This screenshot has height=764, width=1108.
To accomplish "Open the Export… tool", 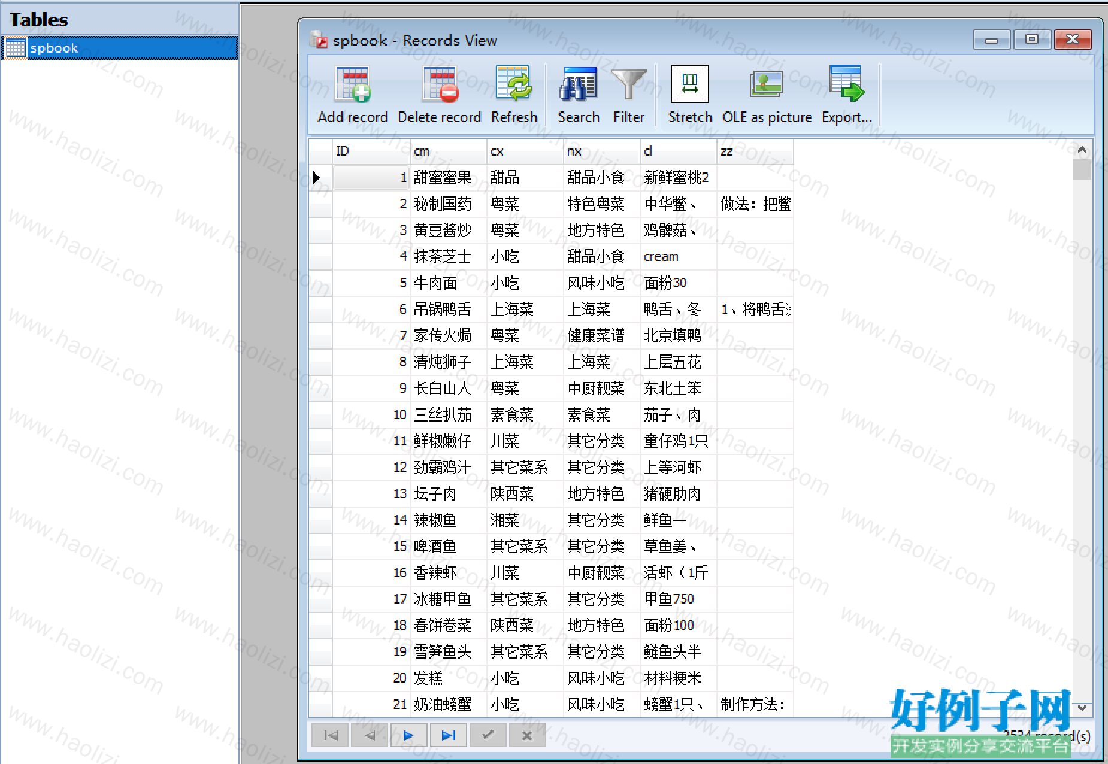I will pos(846,95).
